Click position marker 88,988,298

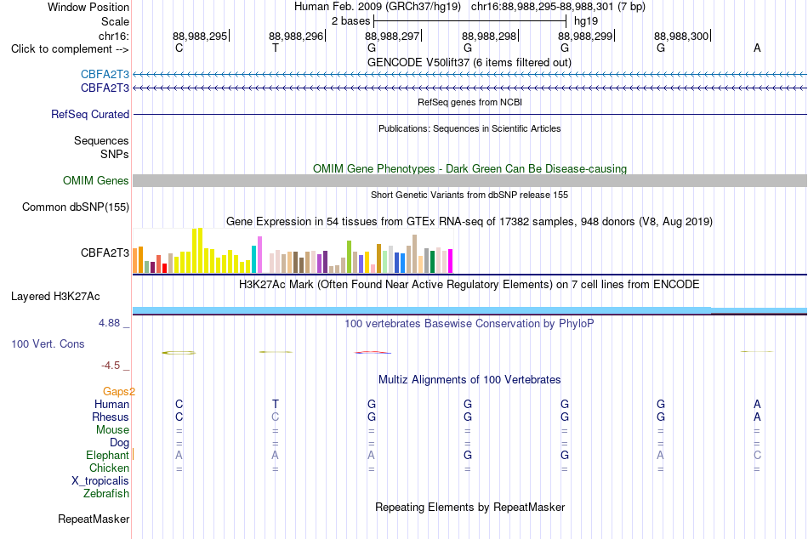(x=489, y=36)
